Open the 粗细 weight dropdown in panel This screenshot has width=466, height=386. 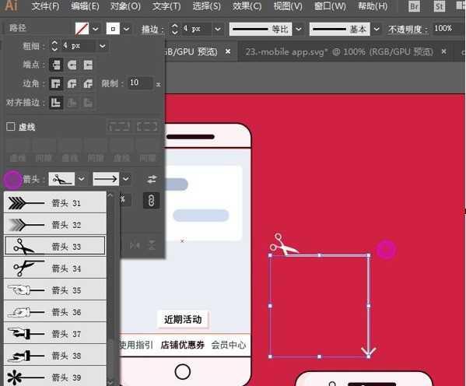(102, 46)
